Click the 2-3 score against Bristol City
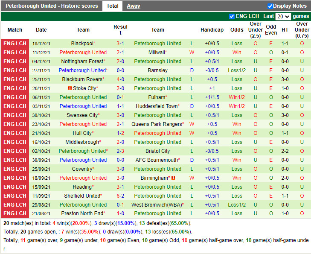The image size is (311, 254). click(120, 151)
